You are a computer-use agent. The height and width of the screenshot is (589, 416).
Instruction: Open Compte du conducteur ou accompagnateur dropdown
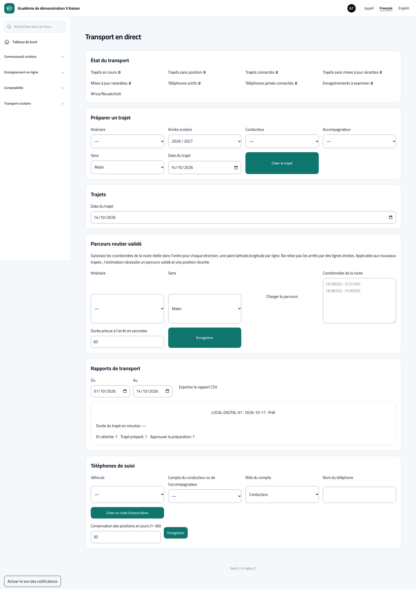(x=205, y=496)
